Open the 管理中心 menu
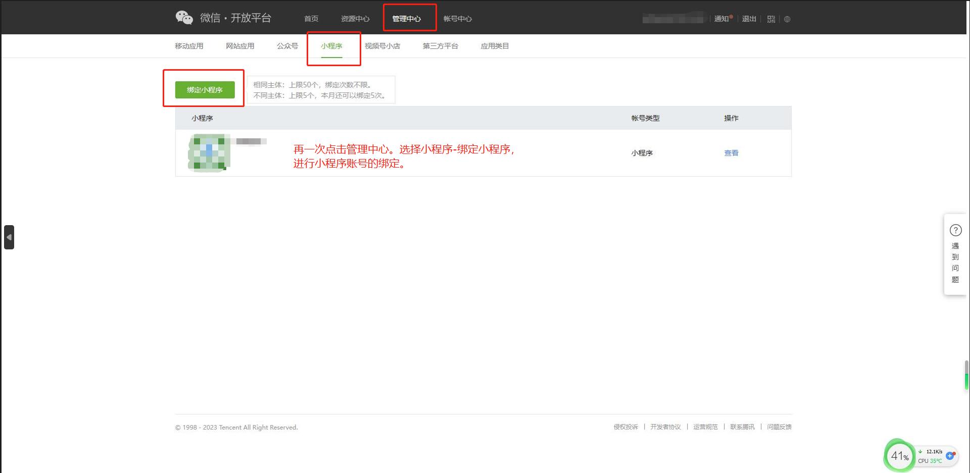 pos(407,19)
